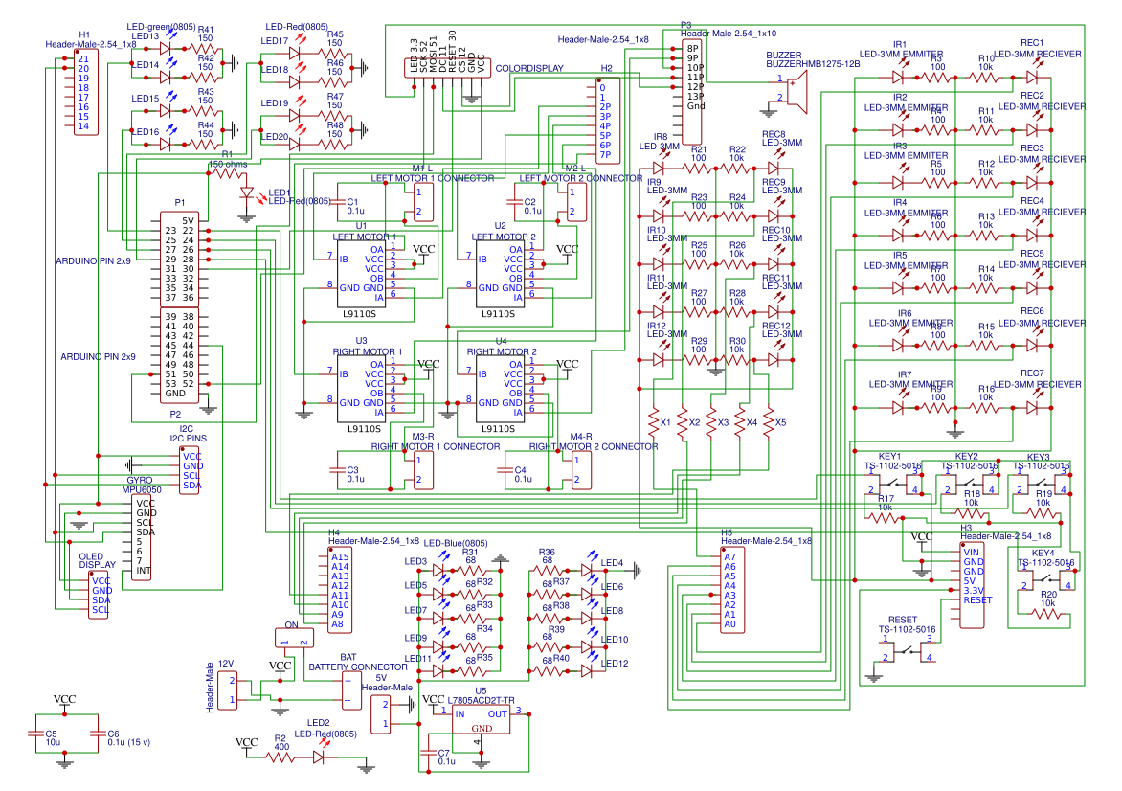The width and height of the screenshot is (1122, 791).
Task: Select the RIGHT MOTOR 2 CONNECTOR label
Action: pyautogui.click(x=594, y=446)
